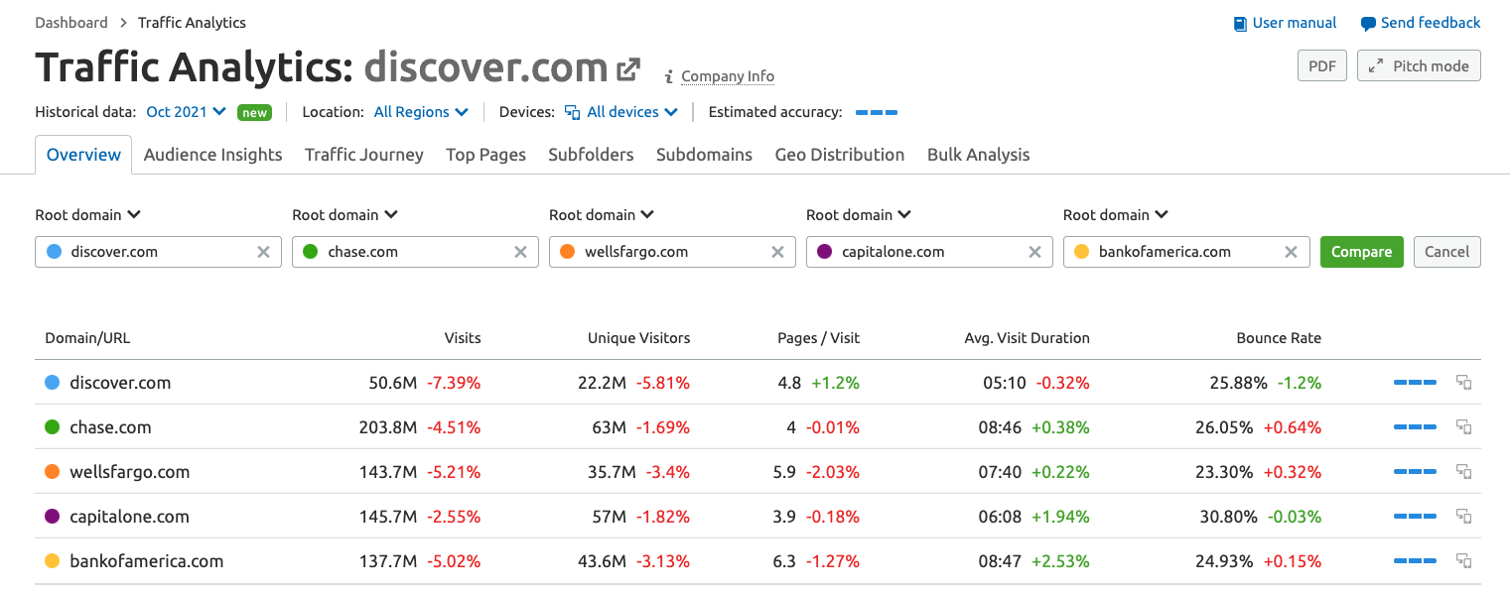Click the discover.com domain input field
This screenshot has width=1510, height=592.
[x=159, y=252]
